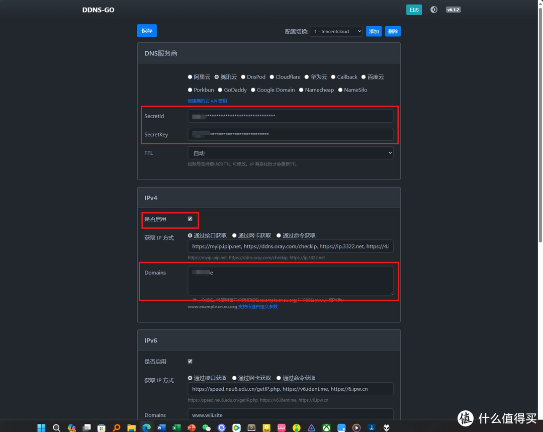Choose IPv6 通过接口获取 option
This screenshot has width=543, height=432.
click(190, 378)
